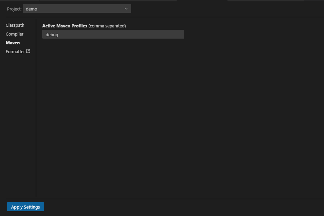Click the 'Active Maven Profiles' bold label
The image size is (324, 216).
pos(65,26)
